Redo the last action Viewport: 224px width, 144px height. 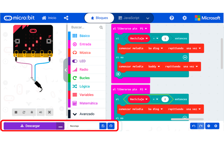(201, 126)
